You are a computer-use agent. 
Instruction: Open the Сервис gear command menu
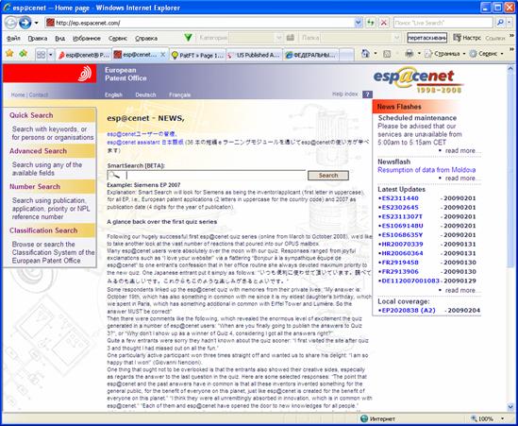486,54
